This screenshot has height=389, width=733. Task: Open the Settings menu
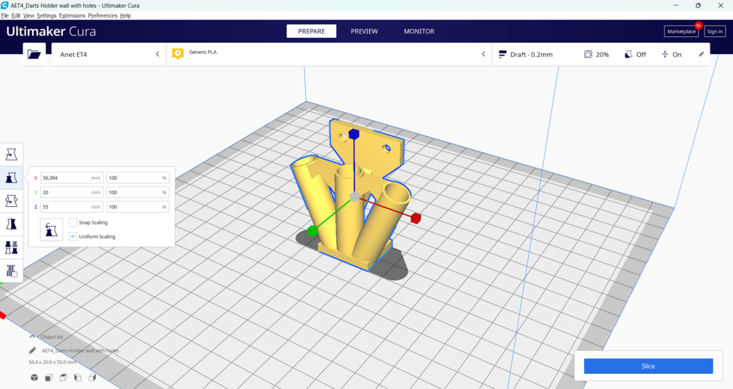tap(46, 15)
